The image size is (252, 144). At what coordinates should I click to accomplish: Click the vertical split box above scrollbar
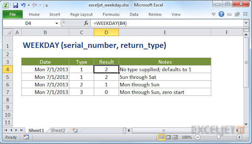point(246,30)
